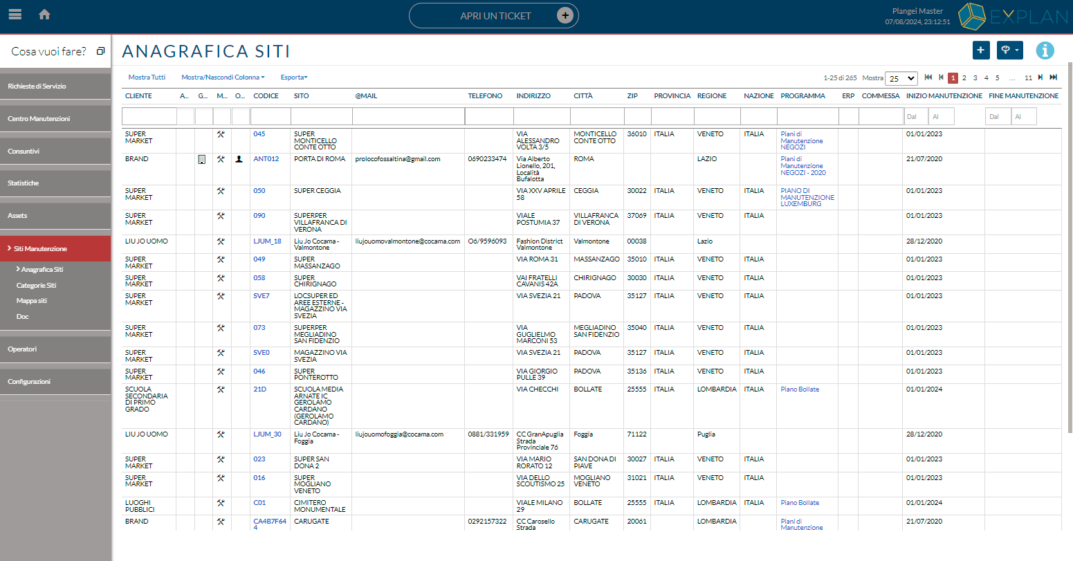Open site code LJUM_18 link
1073x561 pixels.
point(268,241)
